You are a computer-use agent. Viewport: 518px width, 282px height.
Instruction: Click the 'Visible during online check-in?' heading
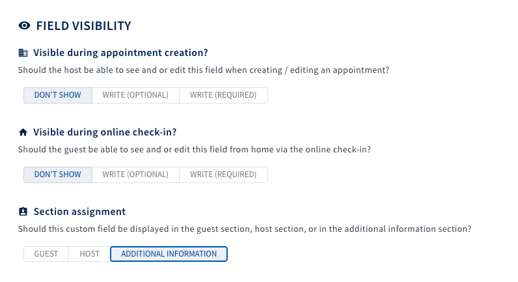(105, 132)
